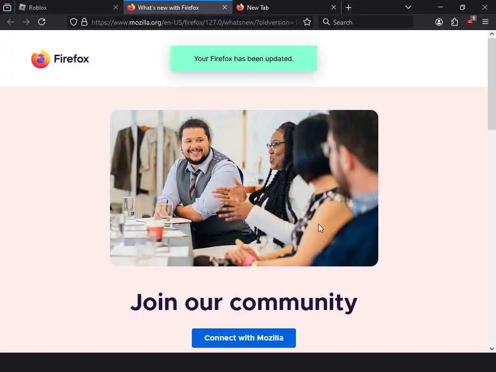Click the Firefox logo link

pyautogui.click(x=60, y=59)
